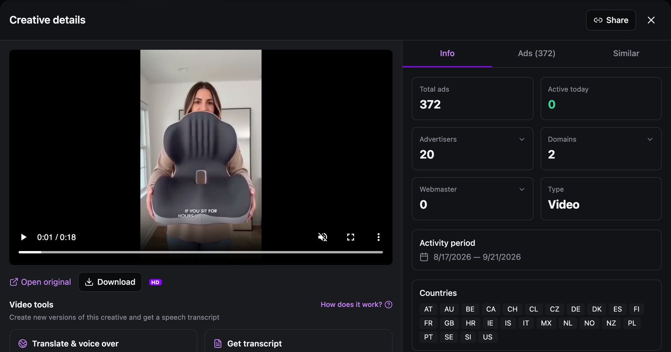The height and width of the screenshot is (352, 671).
Task: Select the IE country tag
Action: coord(490,323)
